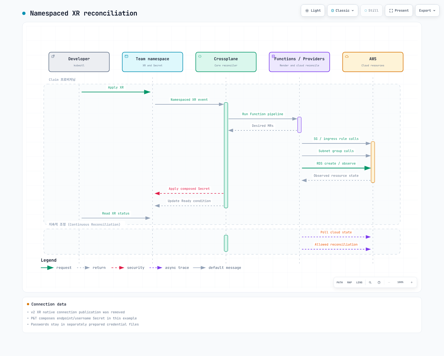Screen dimensions: 444x356
Task: Zoom in with the plus button
Action: coord(412,282)
